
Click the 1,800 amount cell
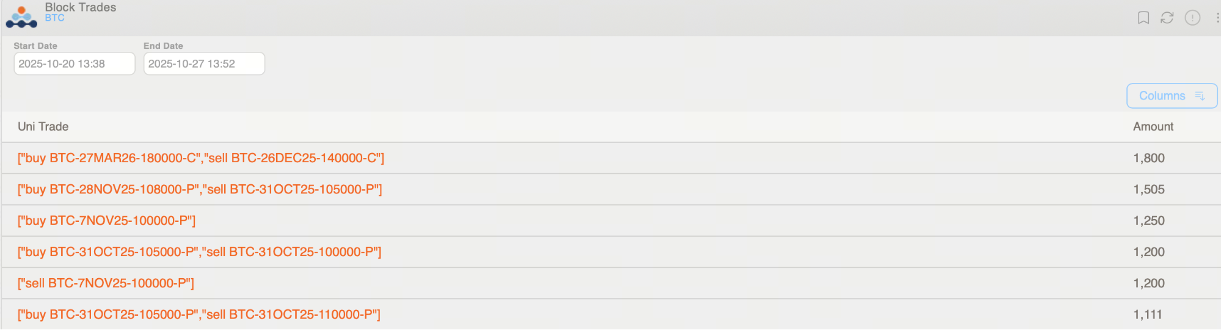(x=1149, y=158)
